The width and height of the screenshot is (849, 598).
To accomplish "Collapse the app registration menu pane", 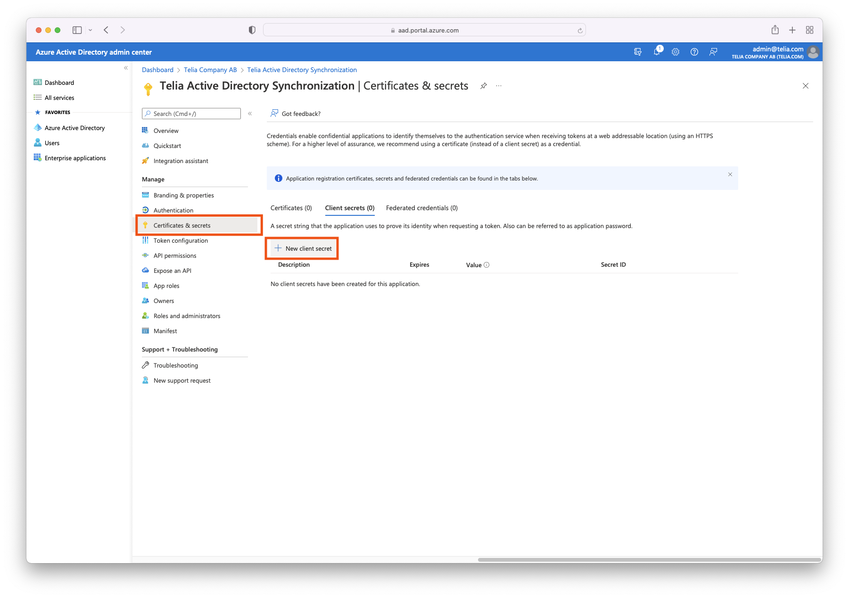I will tap(250, 114).
